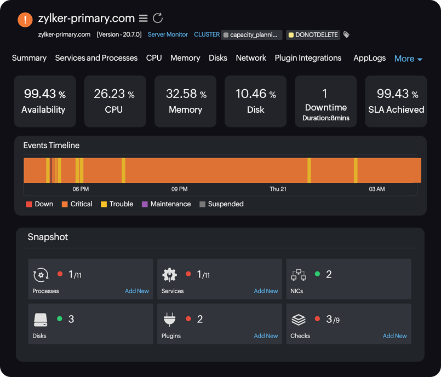The width and height of the screenshot is (441, 377).
Task: Open the Checks layers icon
Action: point(299,320)
